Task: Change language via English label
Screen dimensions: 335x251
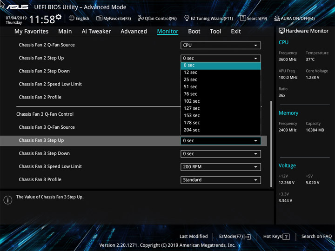Action: (x=82, y=19)
